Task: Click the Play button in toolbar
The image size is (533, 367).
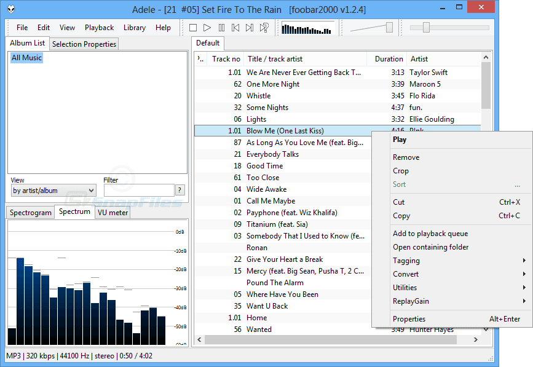Action: pos(207,28)
